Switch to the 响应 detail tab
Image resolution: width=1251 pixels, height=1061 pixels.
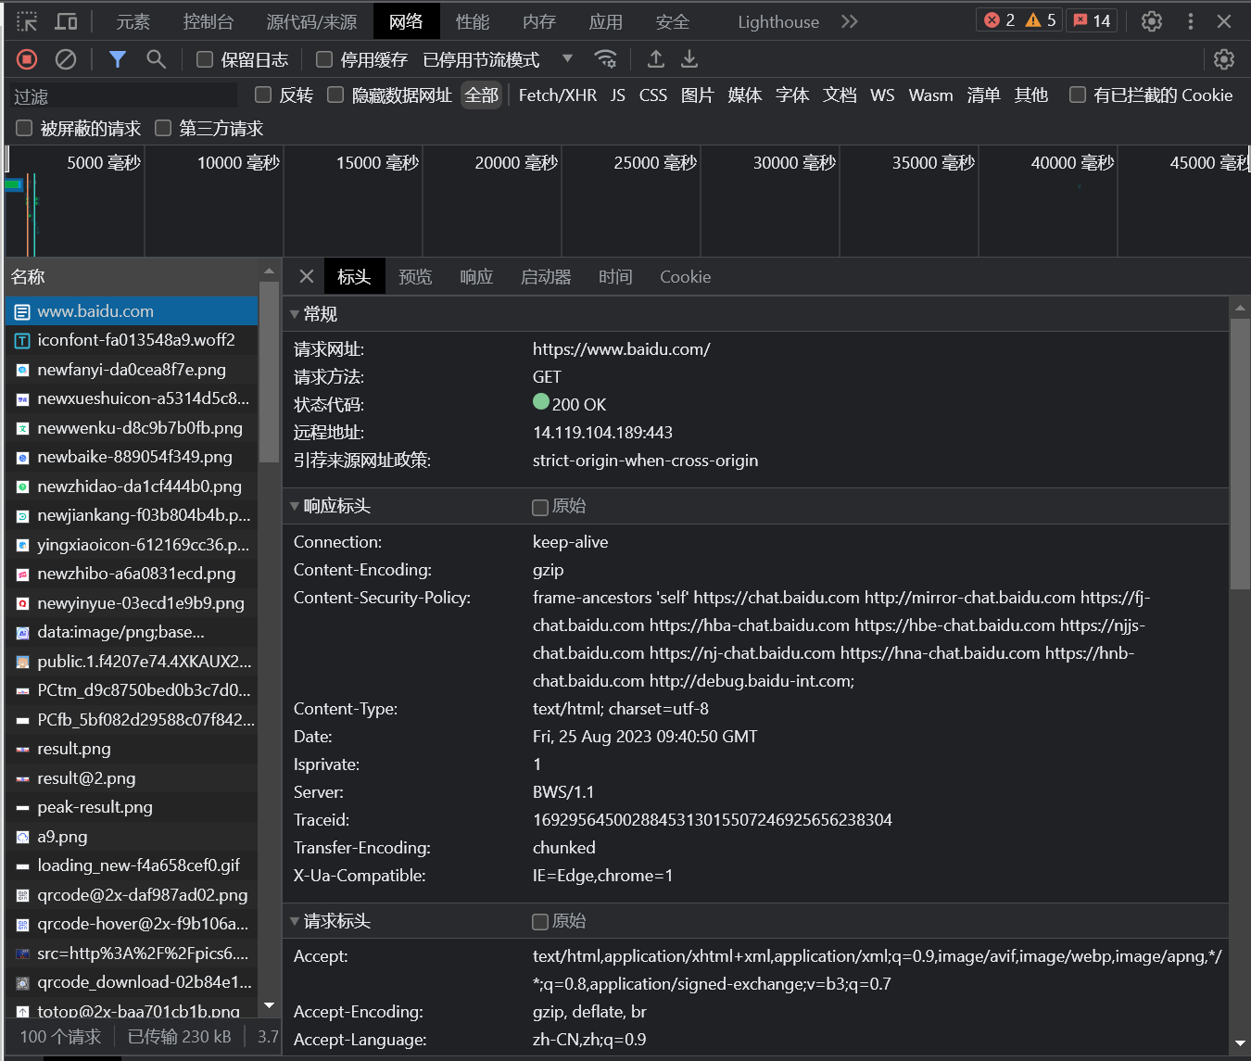click(x=476, y=276)
